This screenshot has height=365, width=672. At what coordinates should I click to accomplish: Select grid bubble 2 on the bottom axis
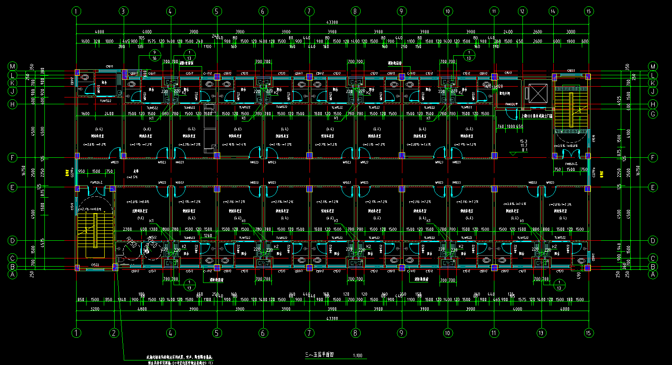tap(114, 333)
